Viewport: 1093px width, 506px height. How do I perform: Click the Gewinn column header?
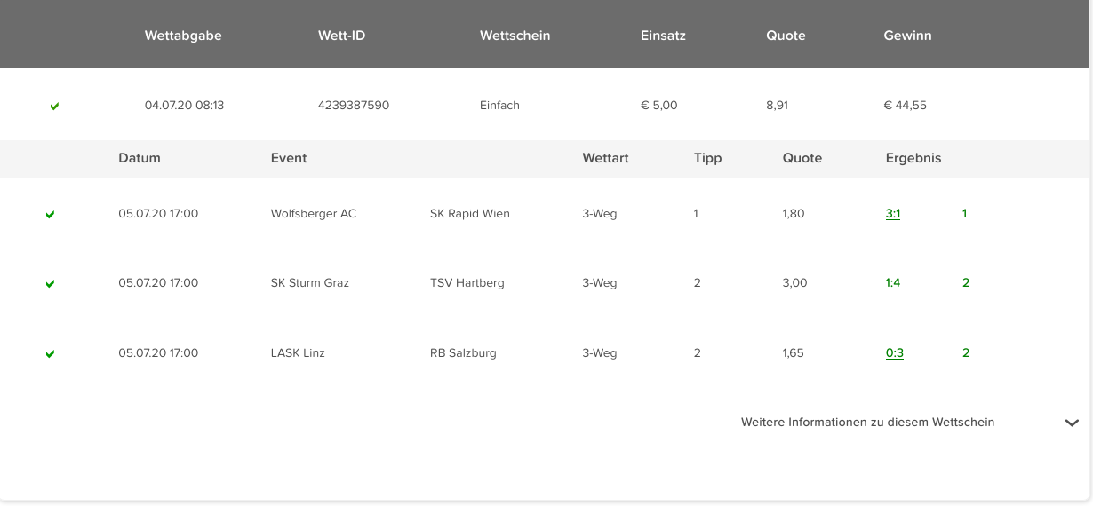pyautogui.click(x=907, y=36)
